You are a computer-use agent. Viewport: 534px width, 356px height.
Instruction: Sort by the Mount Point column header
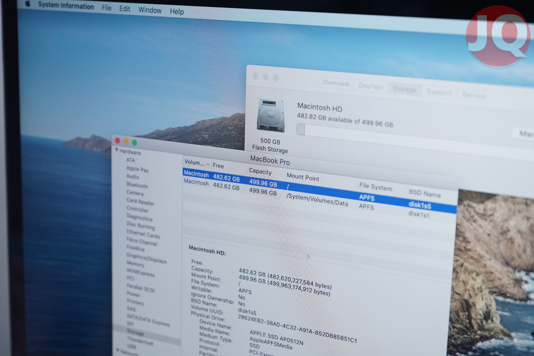303,177
